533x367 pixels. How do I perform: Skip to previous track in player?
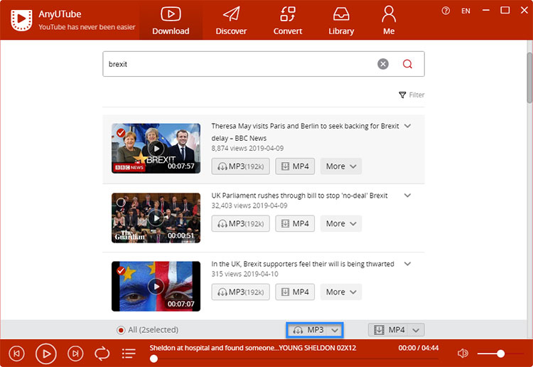(16, 353)
